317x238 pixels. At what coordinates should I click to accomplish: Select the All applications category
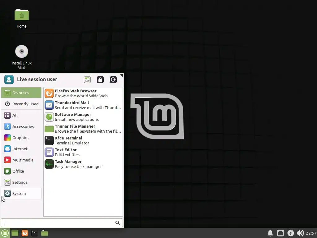[21, 115]
